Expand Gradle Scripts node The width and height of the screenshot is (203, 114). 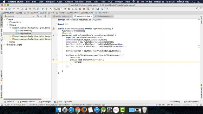(4, 45)
